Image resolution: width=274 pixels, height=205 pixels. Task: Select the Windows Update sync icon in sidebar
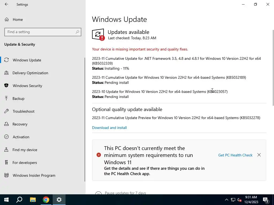point(6,60)
